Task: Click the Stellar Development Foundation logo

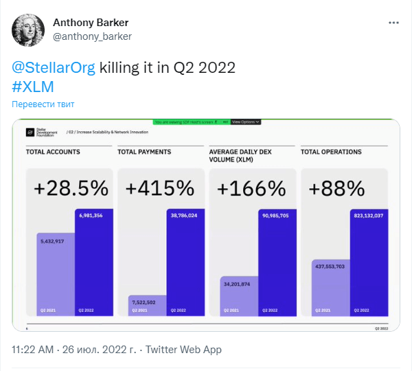Action: [41, 133]
